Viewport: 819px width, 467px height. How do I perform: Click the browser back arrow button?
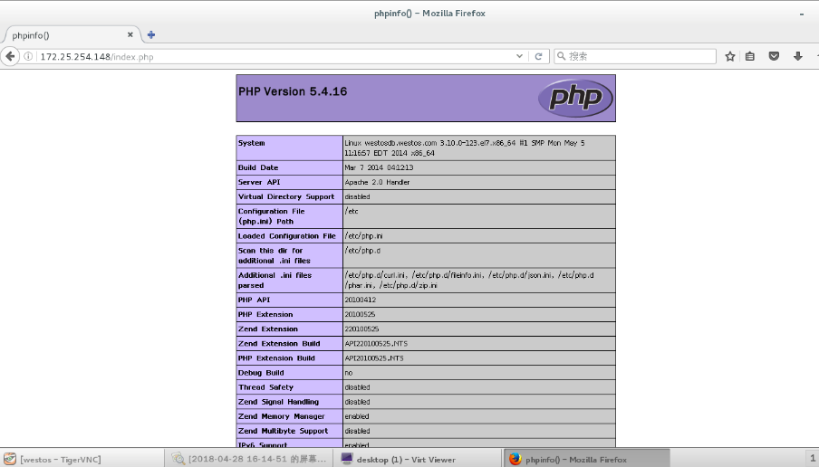point(10,56)
